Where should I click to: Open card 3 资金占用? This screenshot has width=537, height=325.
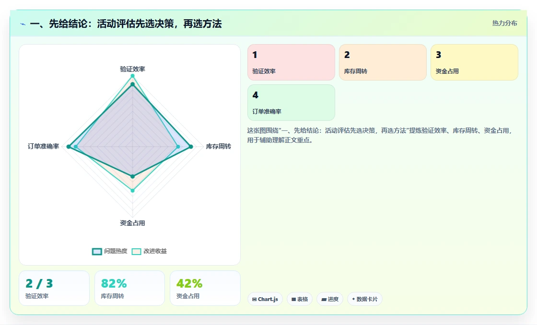474,62
